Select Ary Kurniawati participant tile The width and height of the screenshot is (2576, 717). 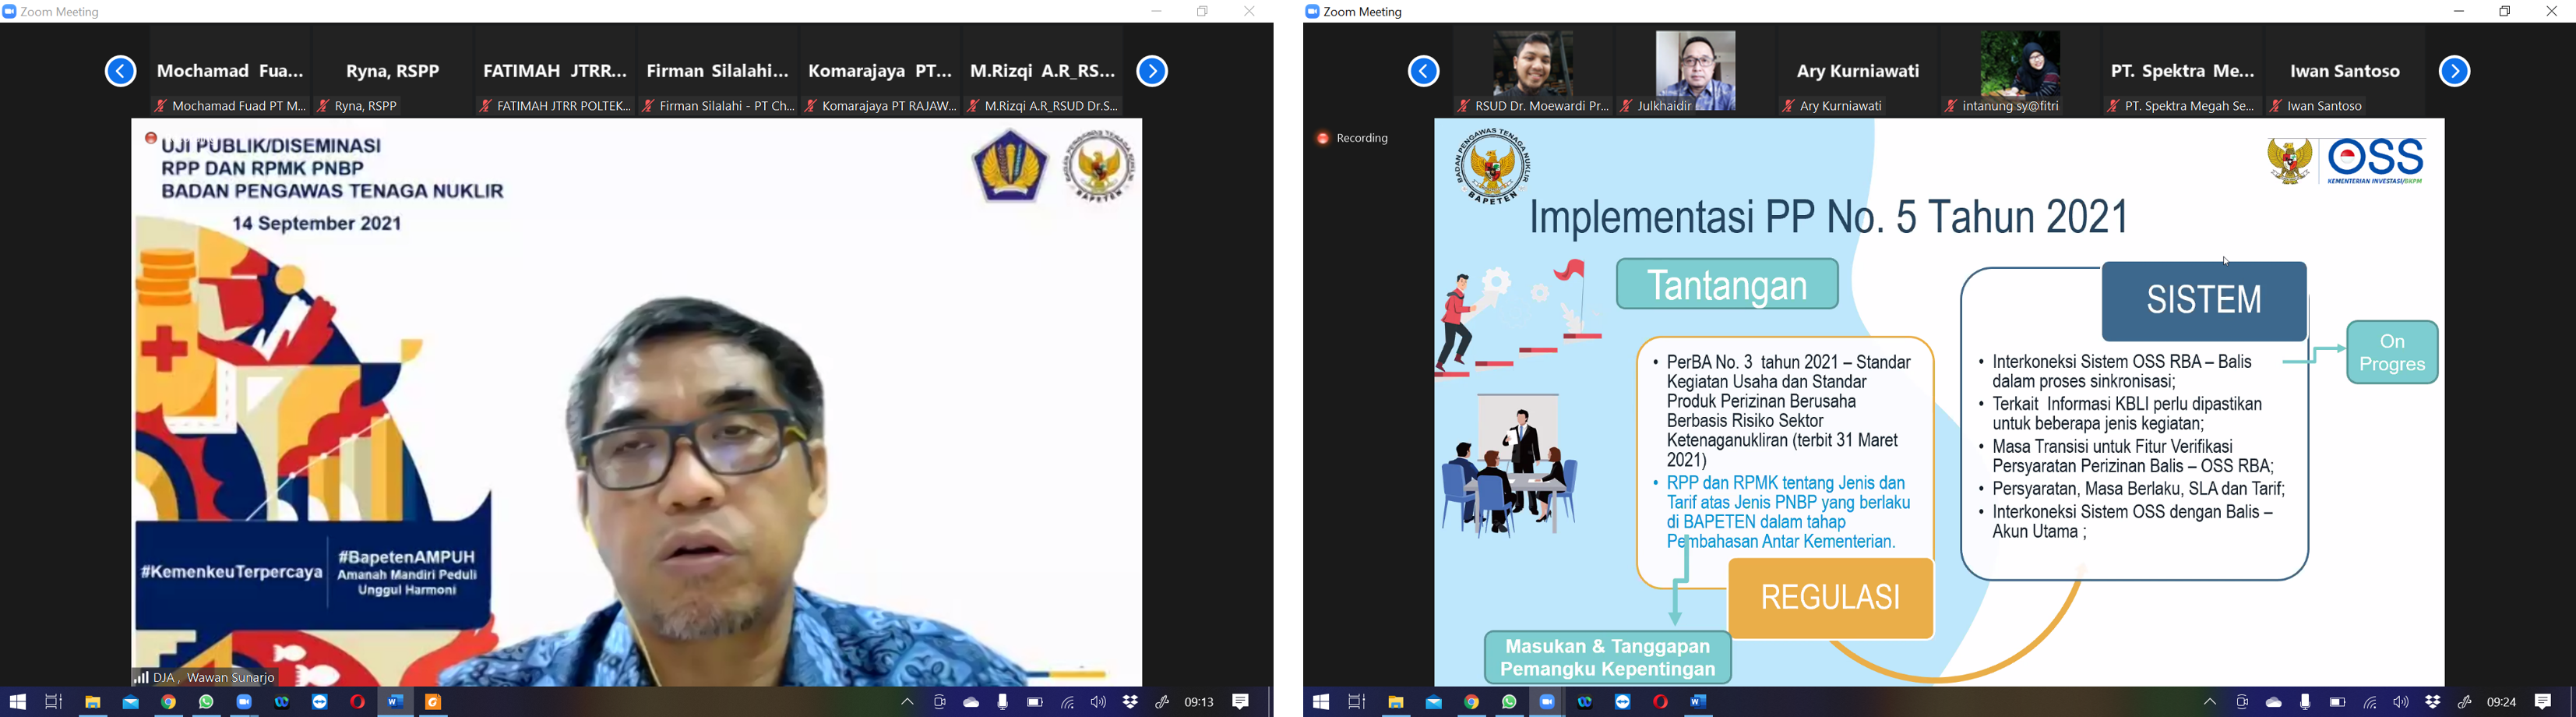pyautogui.click(x=1858, y=71)
